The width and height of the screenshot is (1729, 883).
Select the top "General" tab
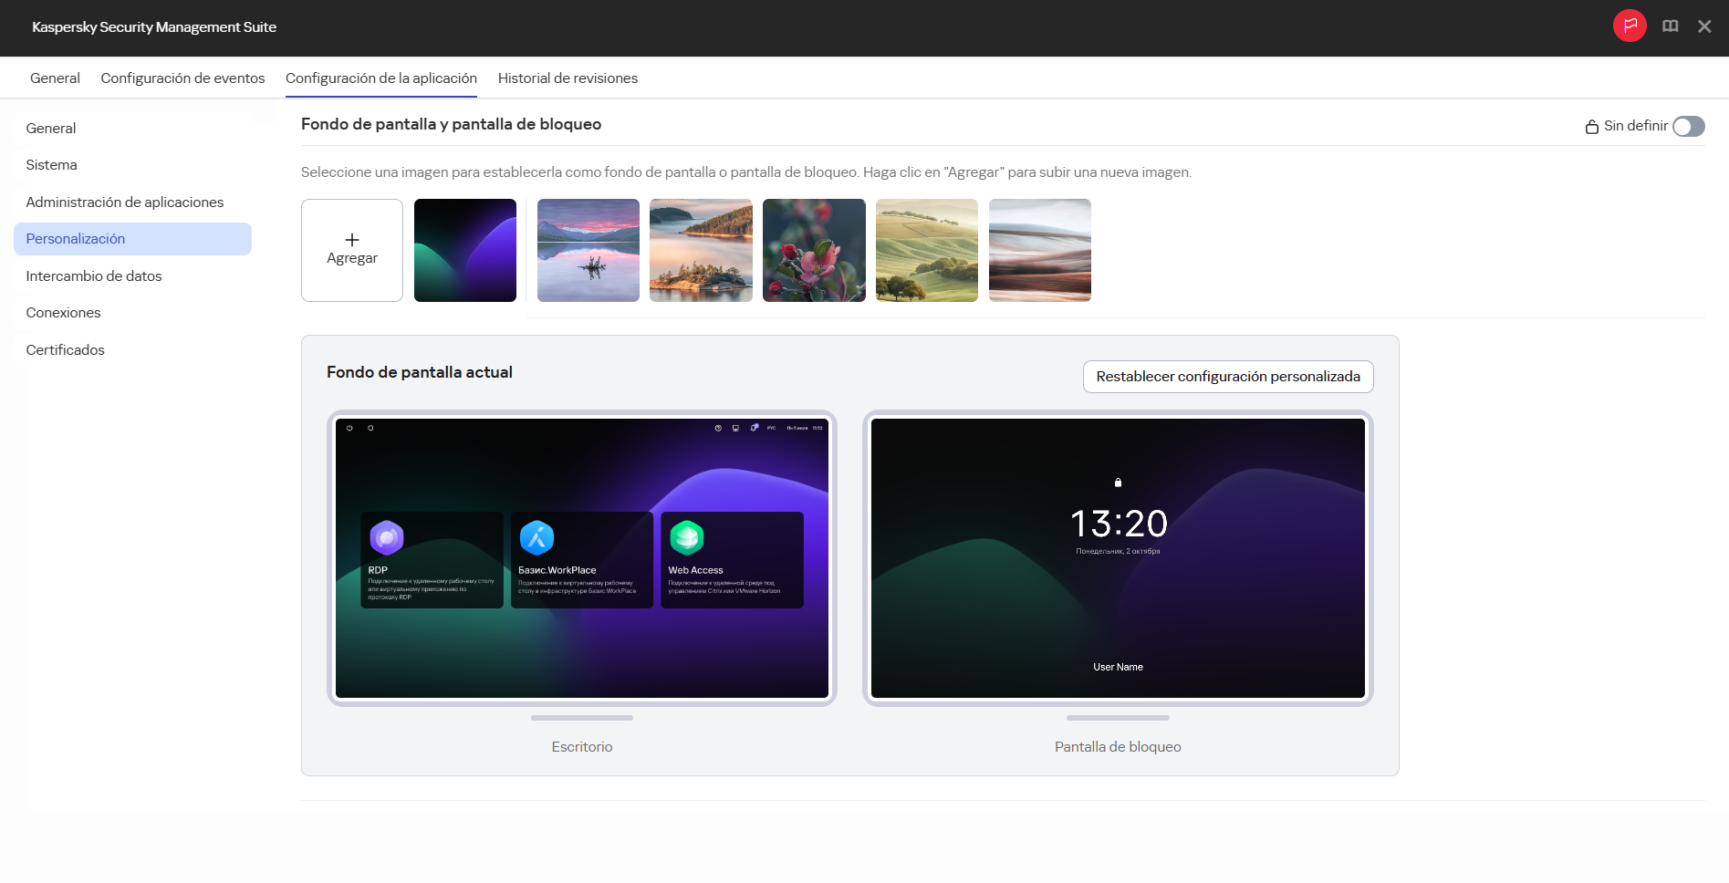55,78
